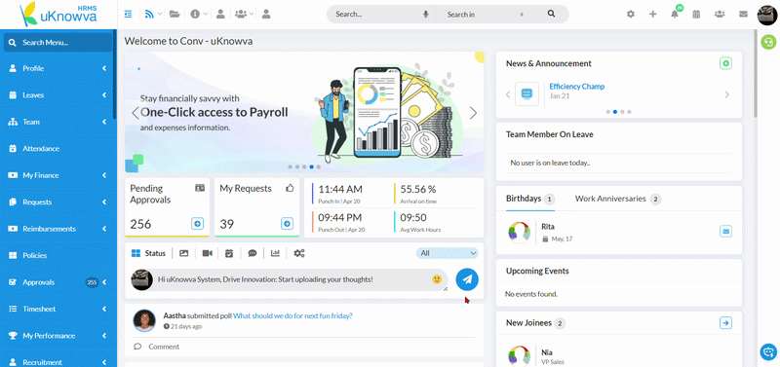The height and width of the screenshot is (367, 780).
Task: Click the group of users icon
Action: pos(241,14)
